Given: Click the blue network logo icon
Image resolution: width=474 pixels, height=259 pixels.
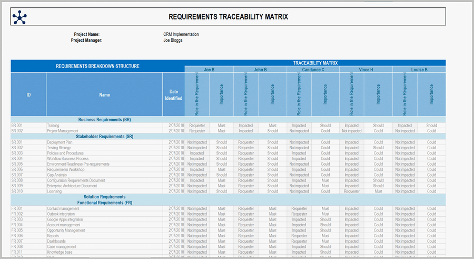Looking at the screenshot, I should pos(19,17).
